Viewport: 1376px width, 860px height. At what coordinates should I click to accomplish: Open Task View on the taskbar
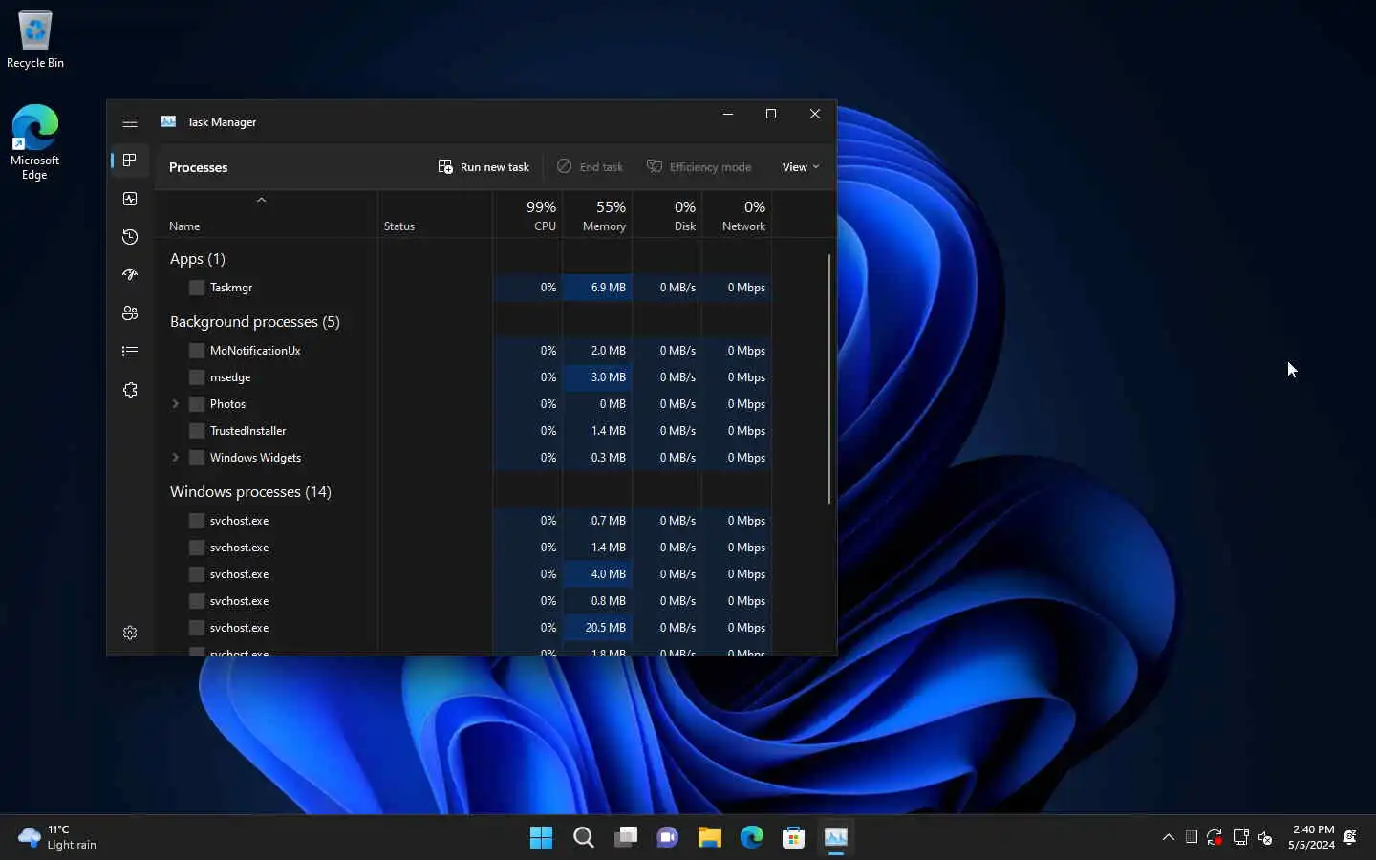(626, 838)
